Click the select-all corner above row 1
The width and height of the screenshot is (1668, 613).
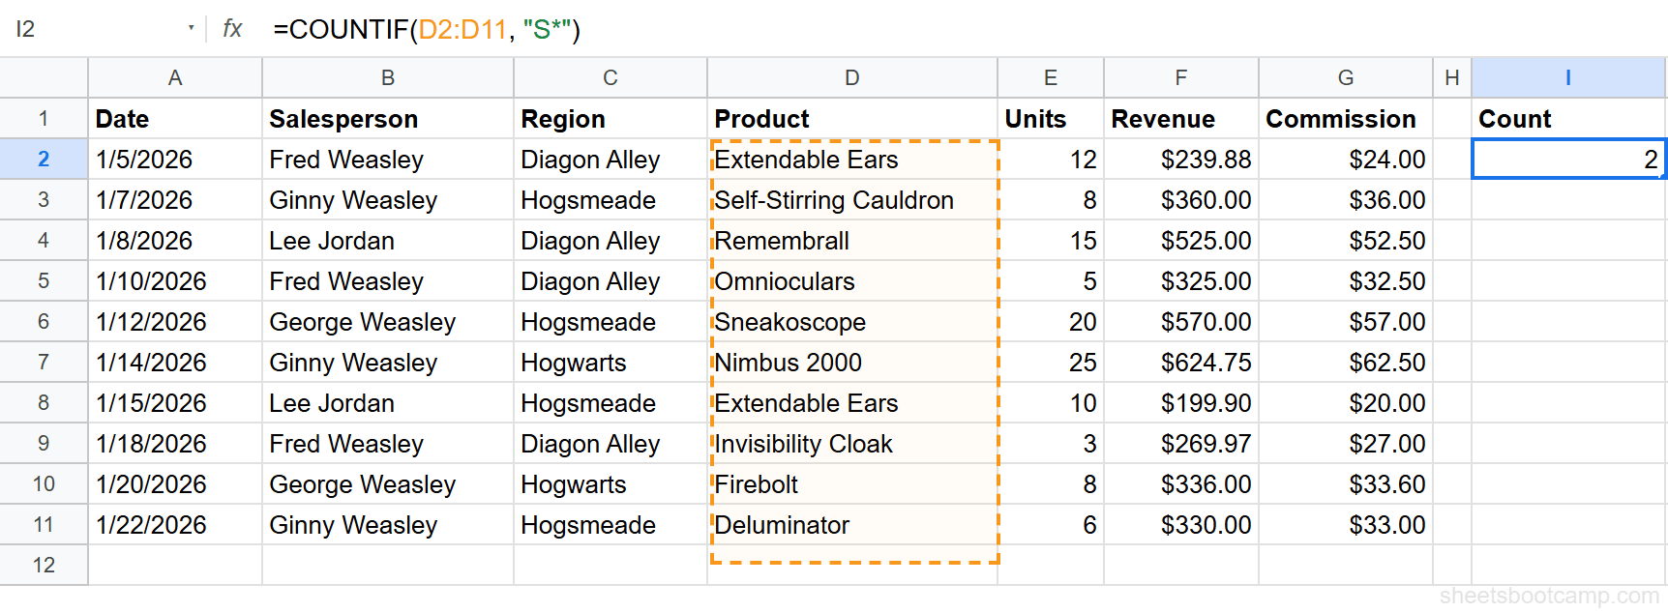point(43,77)
